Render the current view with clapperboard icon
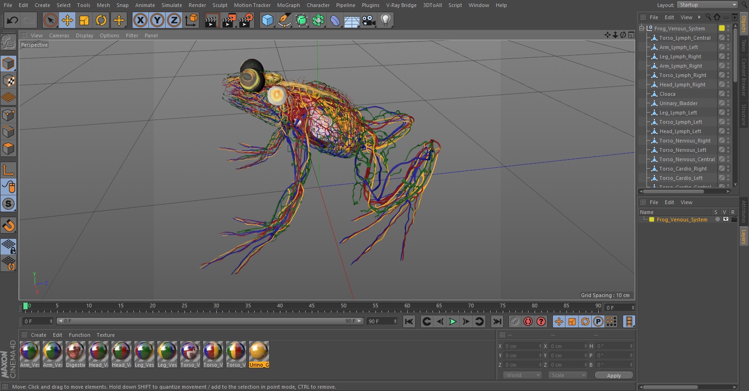Image resolution: width=749 pixels, height=391 pixels. [212, 20]
